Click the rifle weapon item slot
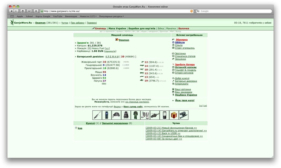The width and height of the screenshot is (281, 168). [x=97, y=115]
